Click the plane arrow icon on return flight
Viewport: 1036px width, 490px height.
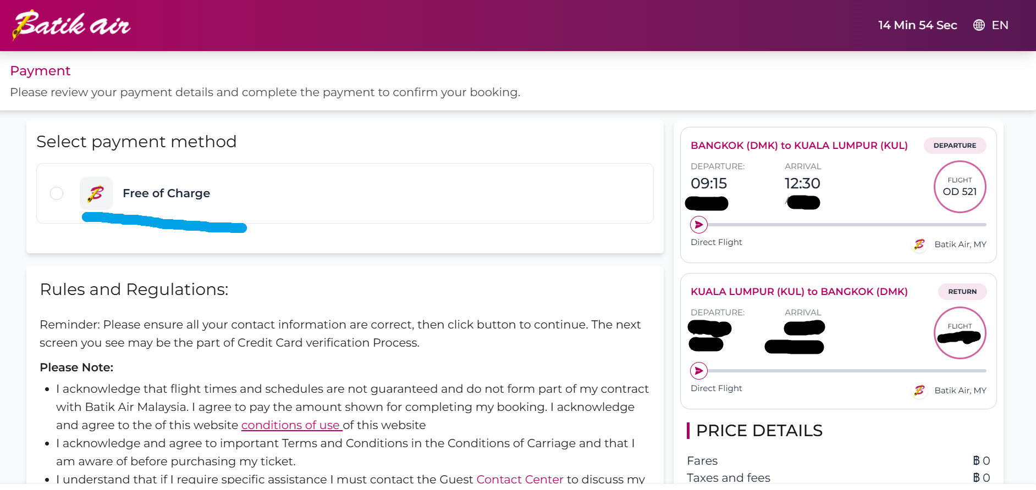(699, 371)
